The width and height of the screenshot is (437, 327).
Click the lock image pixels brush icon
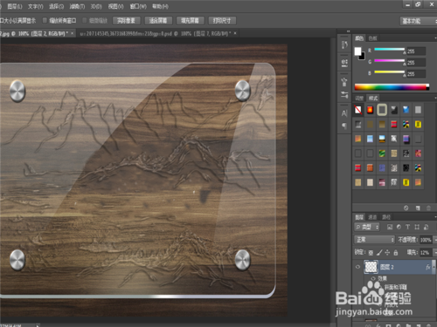[379, 253]
